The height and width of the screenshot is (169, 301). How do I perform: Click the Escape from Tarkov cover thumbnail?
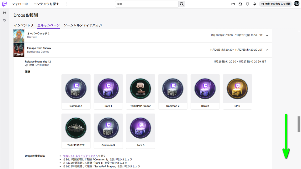tap(19, 50)
